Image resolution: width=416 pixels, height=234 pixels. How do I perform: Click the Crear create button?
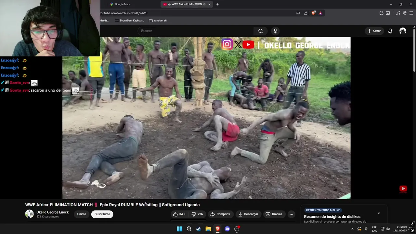tap(374, 31)
